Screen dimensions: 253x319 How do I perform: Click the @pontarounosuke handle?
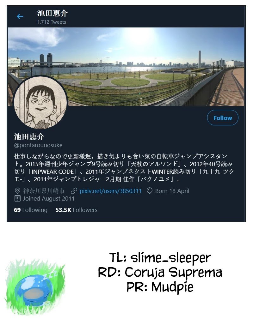click(x=38, y=145)
